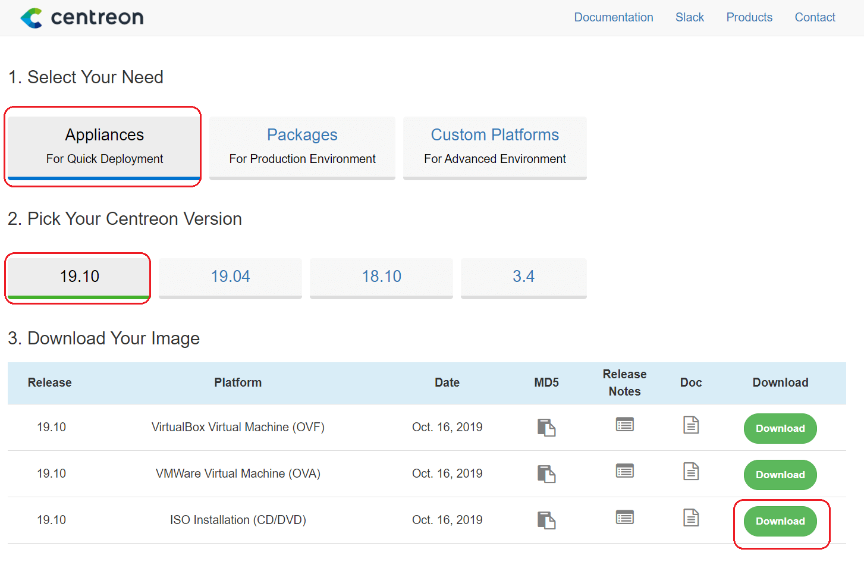The height and width of the screenshot is (571, 864).
Task: Click the Platform column header
Action: tap(238, 382)
